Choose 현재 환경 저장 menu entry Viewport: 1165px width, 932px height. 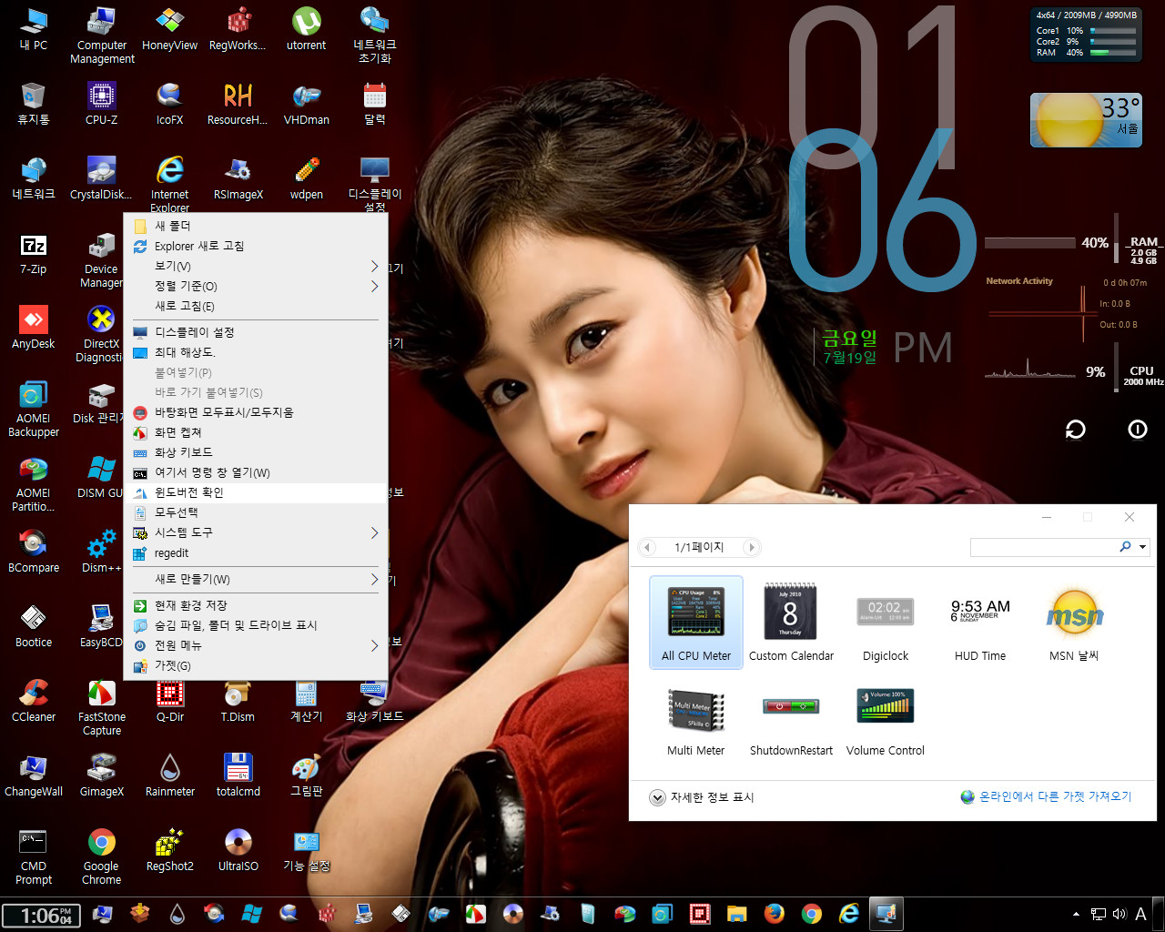coord(255,605)
